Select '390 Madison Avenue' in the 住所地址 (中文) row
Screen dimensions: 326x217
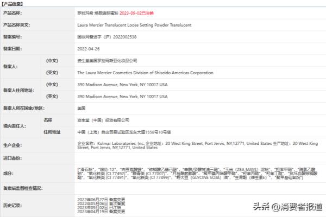(x=97, y=85)
